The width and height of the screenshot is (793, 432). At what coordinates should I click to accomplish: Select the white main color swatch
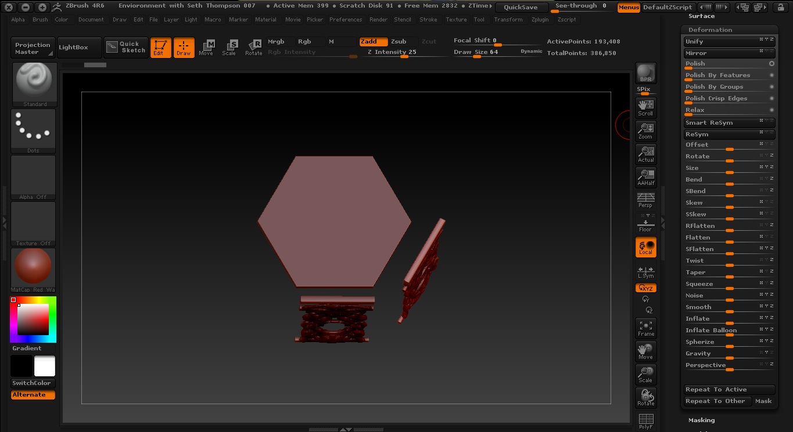click(45, 366)
